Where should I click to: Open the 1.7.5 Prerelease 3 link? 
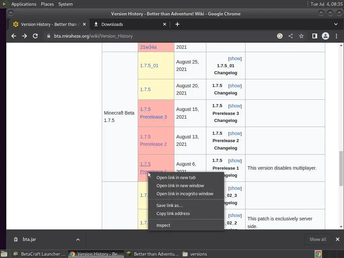coord(153,113)
